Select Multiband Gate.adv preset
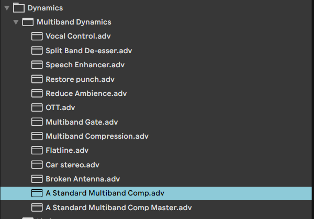The width and height of the screenshot is (314, 219). point(82,122)
